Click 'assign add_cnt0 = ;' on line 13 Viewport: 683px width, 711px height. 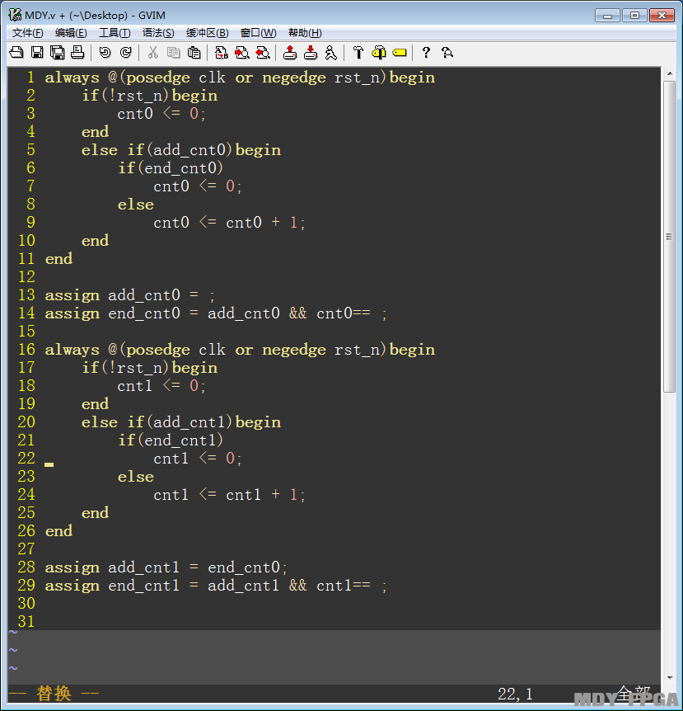click(130, 295)
